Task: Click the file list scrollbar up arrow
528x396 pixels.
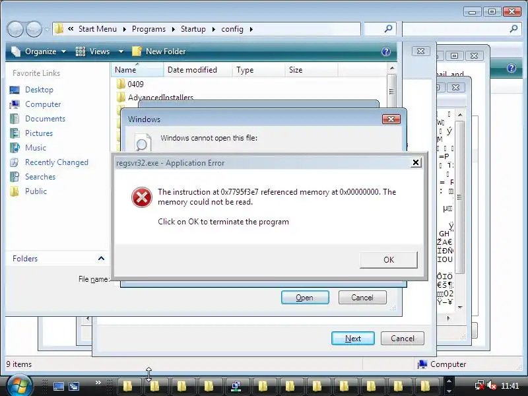Action: tap(391, 68)
